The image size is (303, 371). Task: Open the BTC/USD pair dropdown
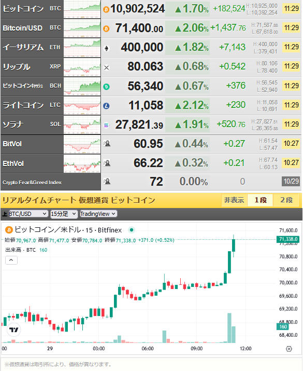point(28,214)
